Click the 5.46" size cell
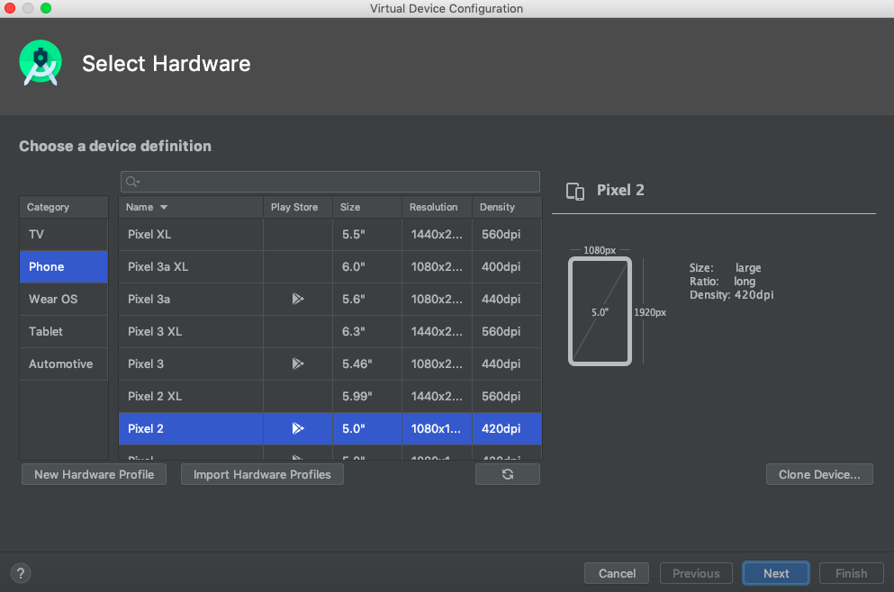 pos(367,364)
